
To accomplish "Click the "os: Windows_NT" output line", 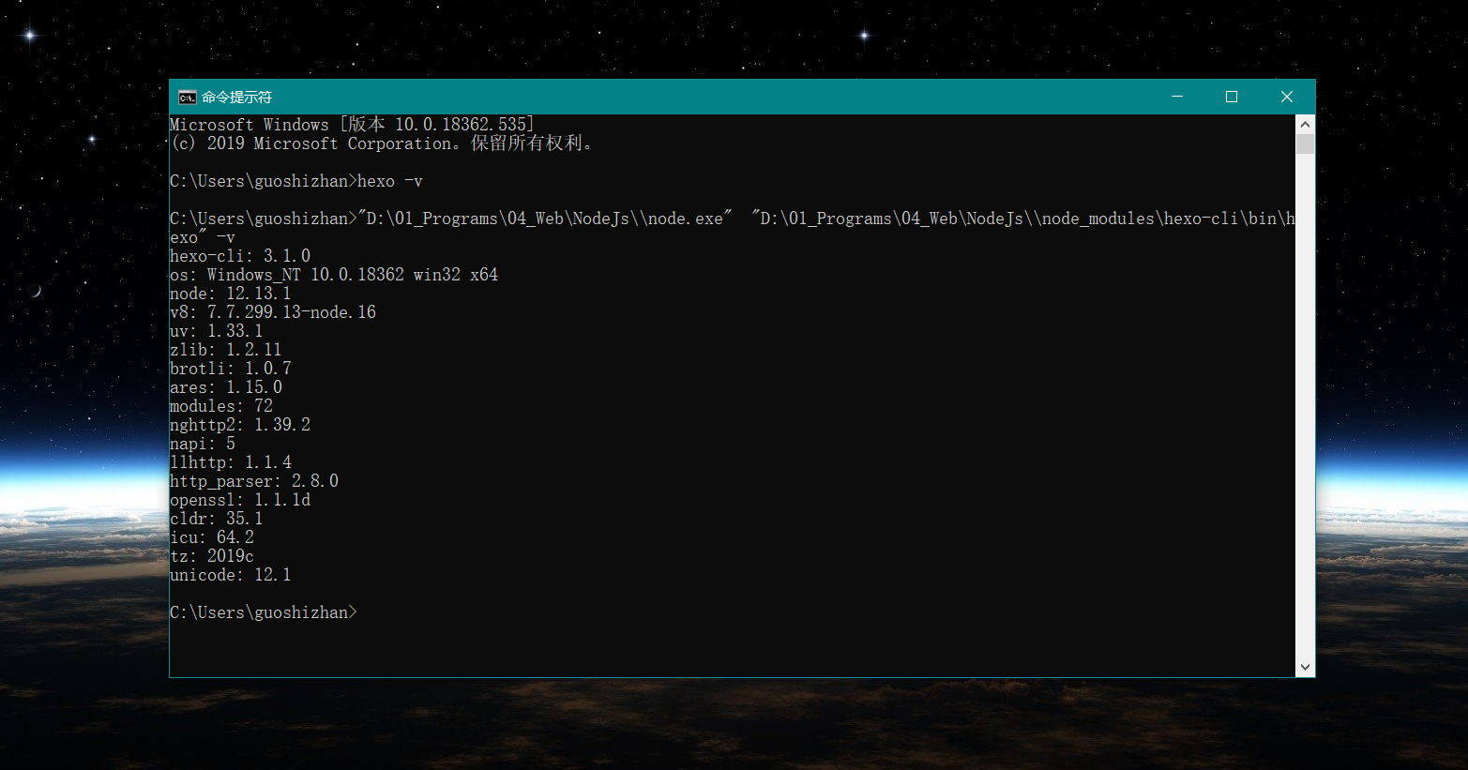I will coord(334,275).
